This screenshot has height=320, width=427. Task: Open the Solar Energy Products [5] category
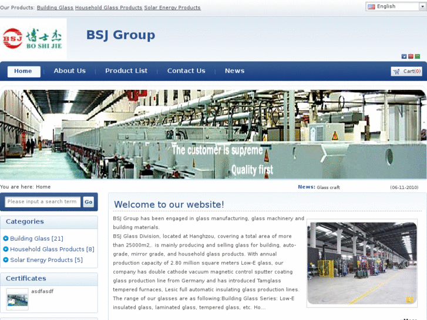tap(46, 260)
